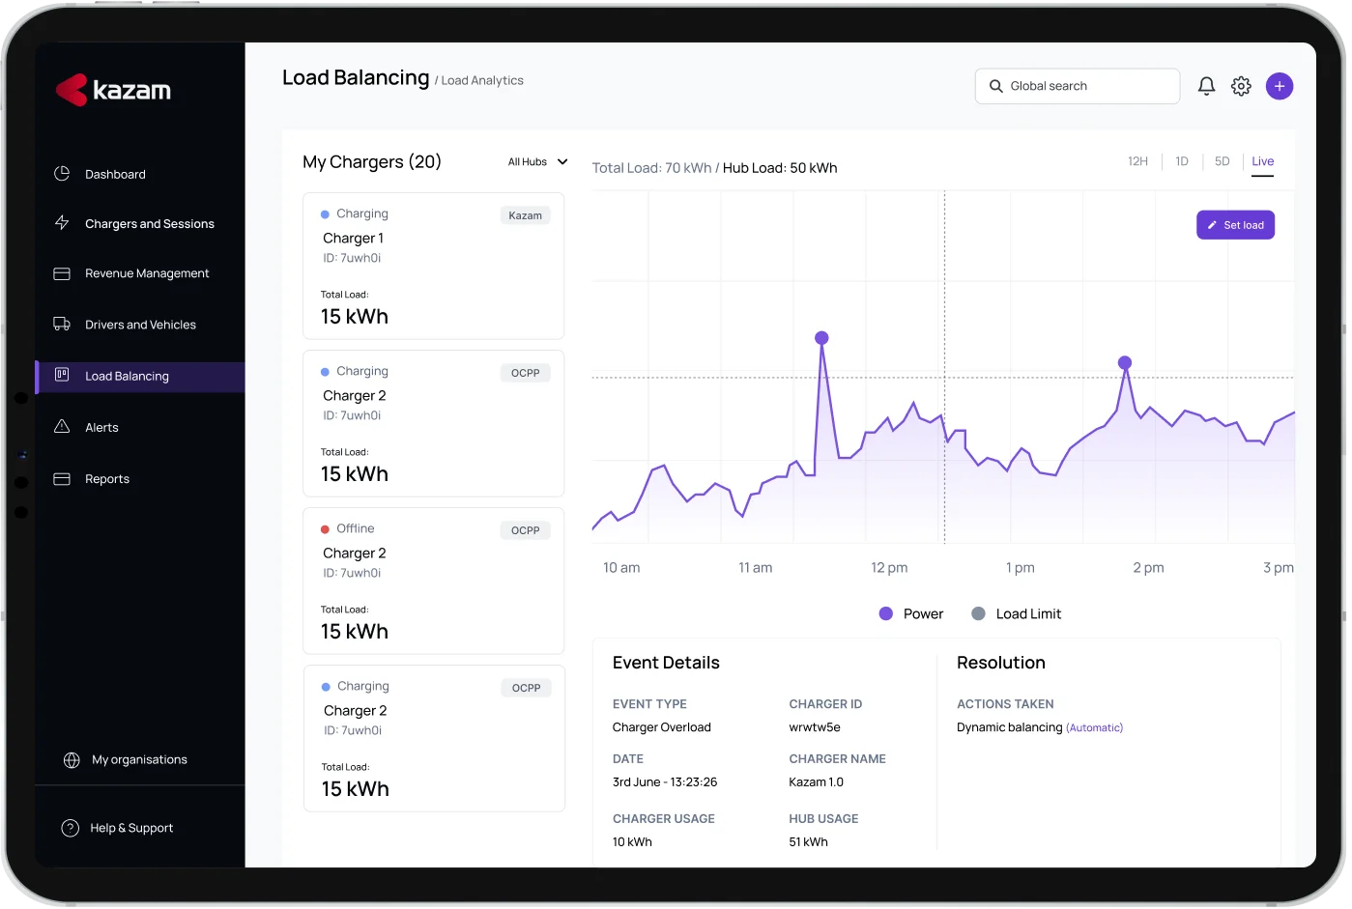Open notifications bell icon
1352x909 pixels.
pos(1206,86)
